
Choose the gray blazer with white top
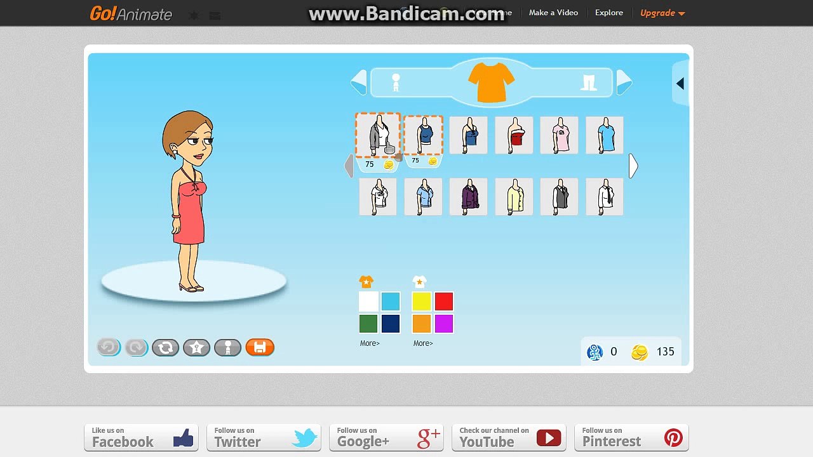click(x=378, y=135)
